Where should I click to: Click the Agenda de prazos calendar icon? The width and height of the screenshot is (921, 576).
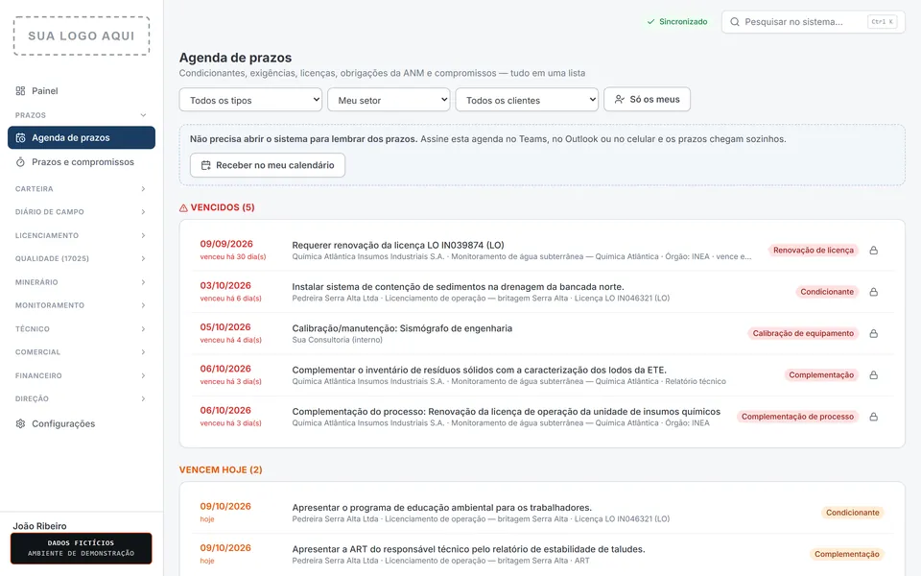[20, 137]
